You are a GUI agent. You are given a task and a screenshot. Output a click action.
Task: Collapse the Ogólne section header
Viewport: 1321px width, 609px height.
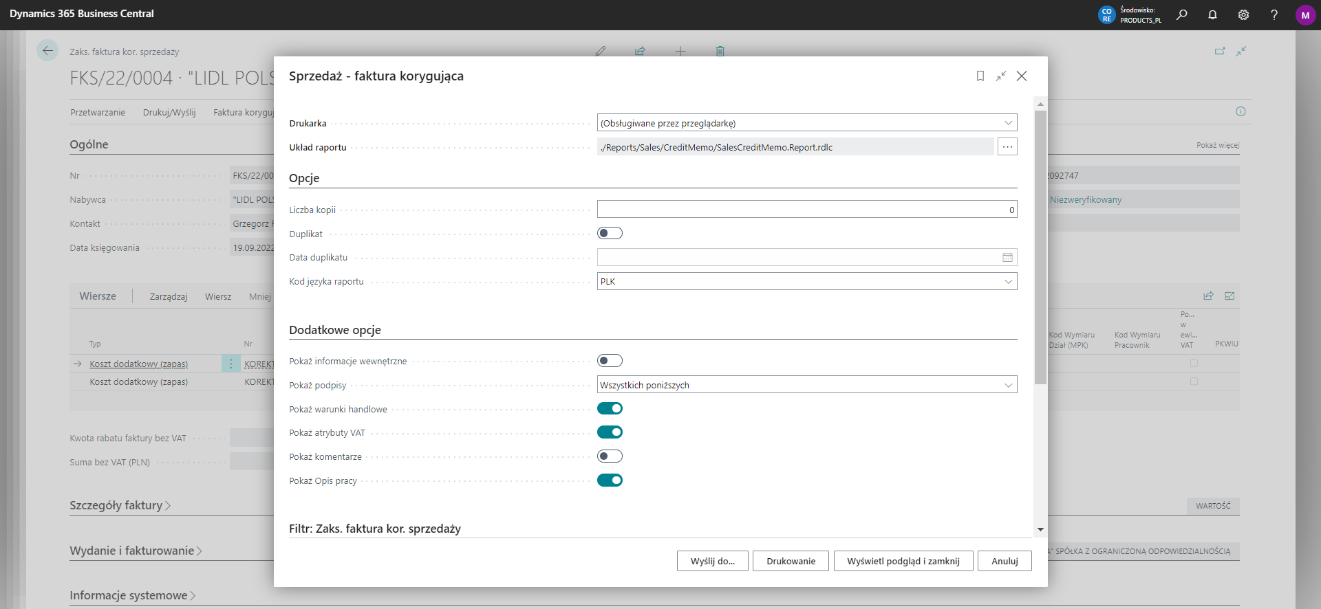[x=89, y=144]
